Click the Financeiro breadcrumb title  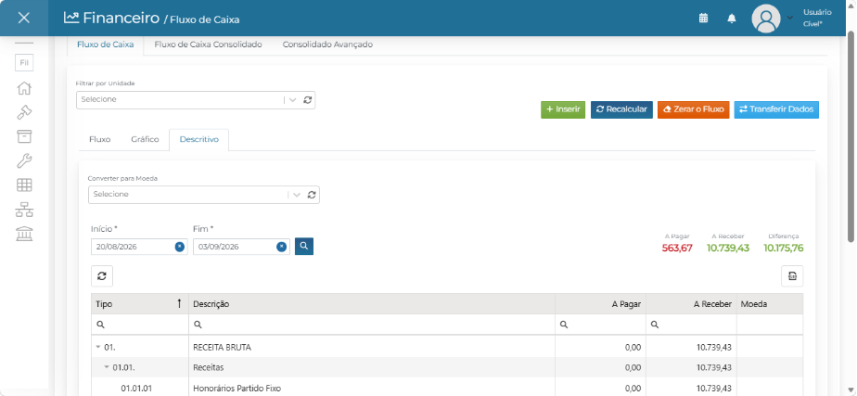(x=121, y=18)
